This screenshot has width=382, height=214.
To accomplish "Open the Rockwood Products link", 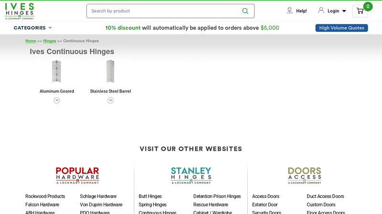I will [x=45, y=196].
